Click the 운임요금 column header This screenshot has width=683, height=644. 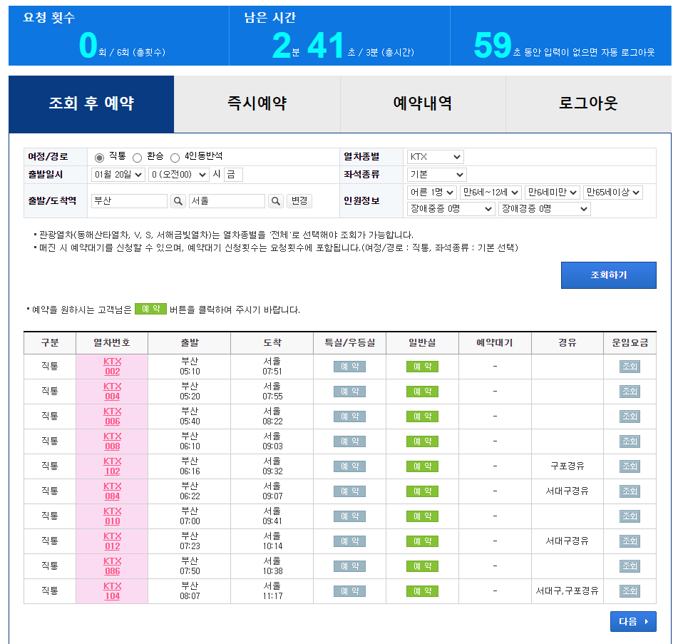tap(630, 343)
